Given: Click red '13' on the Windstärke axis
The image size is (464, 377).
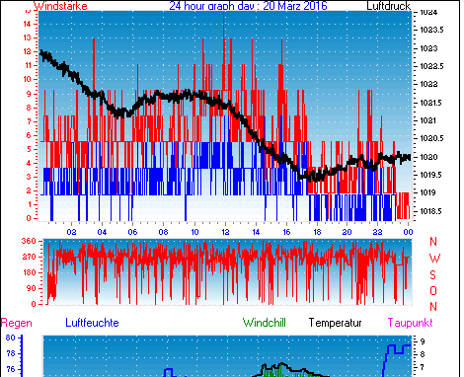Looking at the screenshot, I should pos(27,38).
